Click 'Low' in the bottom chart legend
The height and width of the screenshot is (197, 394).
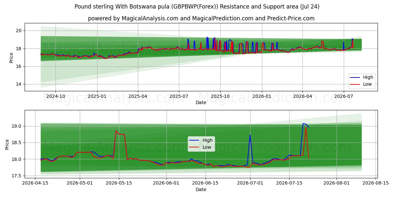point(207,147)
